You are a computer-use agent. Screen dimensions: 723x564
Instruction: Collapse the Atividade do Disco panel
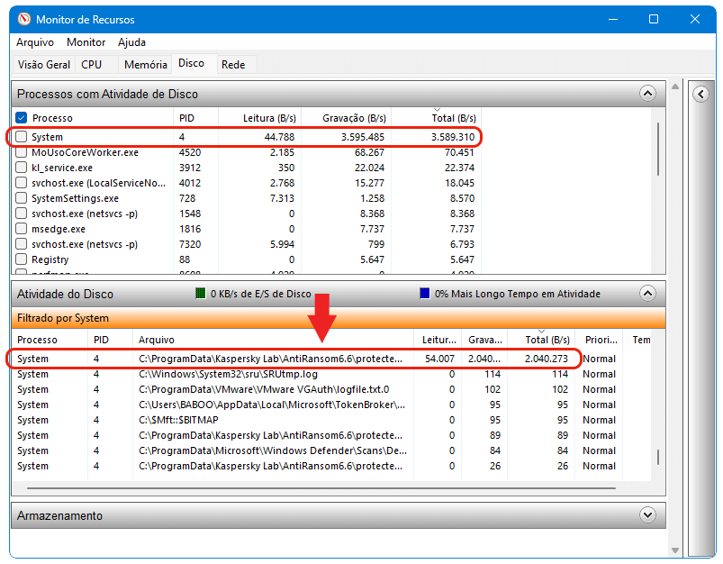click(x=646, y=293)
